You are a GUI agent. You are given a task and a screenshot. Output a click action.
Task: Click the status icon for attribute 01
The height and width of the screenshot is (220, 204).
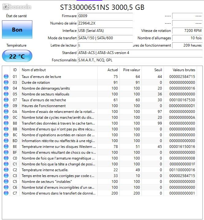click(6, 76)
